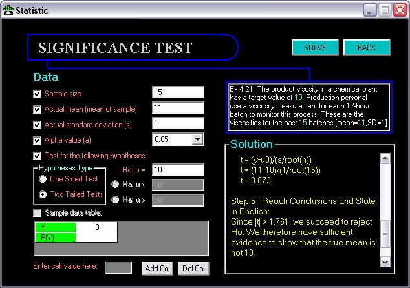Click the green P(Y) row header

click(x=55, y=238)
